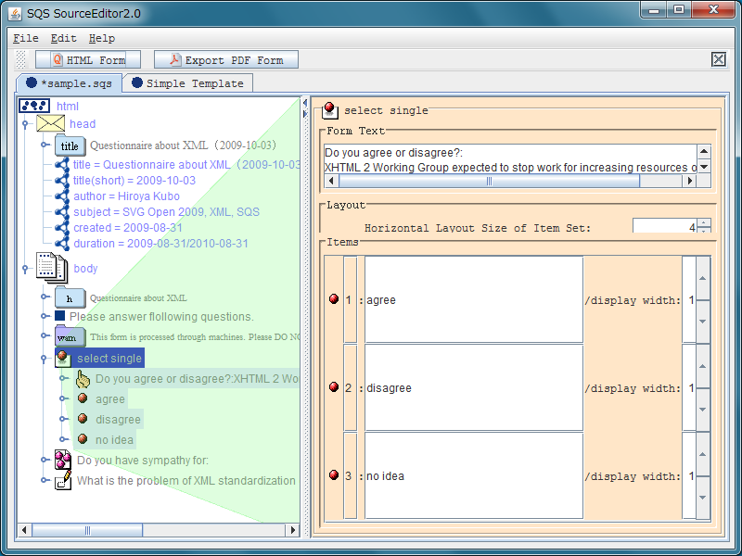Screen dimensions: 742x556
Task: Select the XML standardization pencil icon
Action: (x=63, y=480)
